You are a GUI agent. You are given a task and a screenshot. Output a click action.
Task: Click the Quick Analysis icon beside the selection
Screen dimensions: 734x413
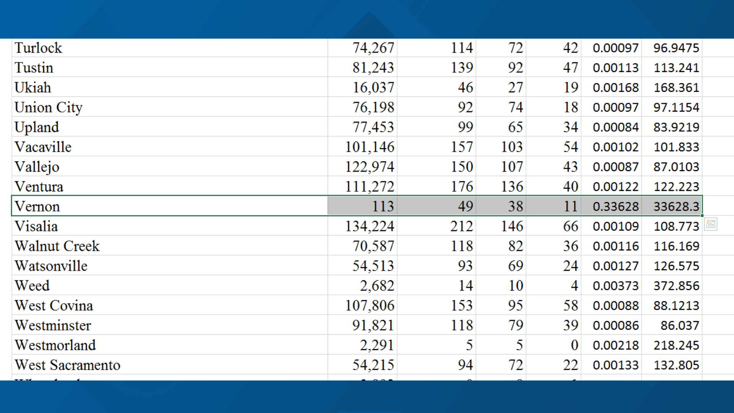coord(711,224)
